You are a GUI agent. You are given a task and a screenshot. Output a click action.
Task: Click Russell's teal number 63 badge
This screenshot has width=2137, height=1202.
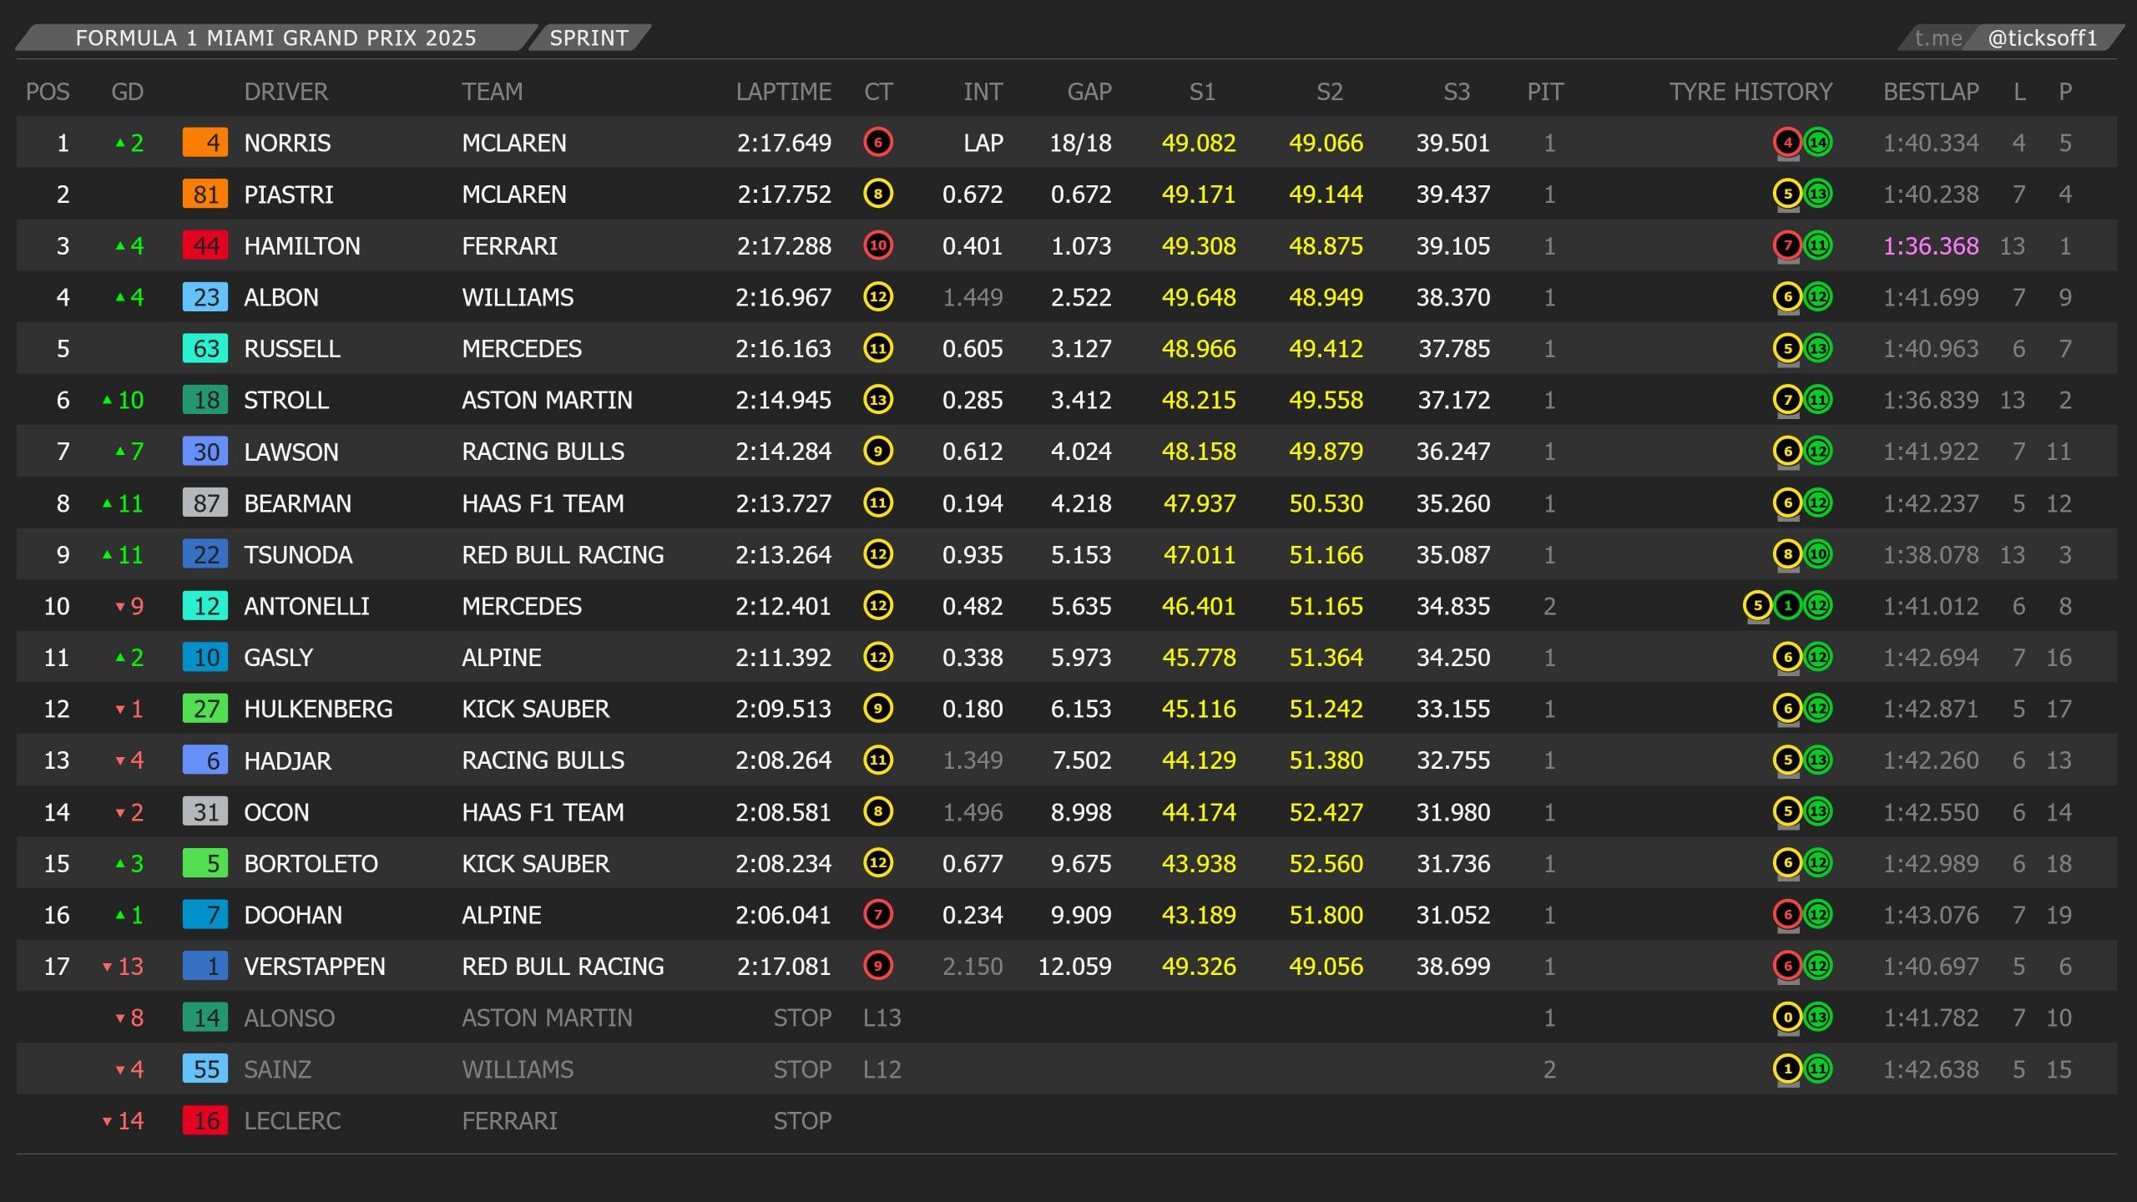click(x=205, y=348)
